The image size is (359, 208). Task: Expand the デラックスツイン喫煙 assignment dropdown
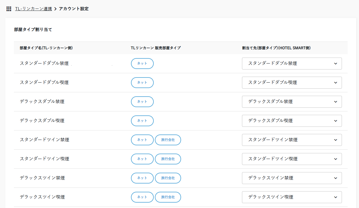(292, 197)
